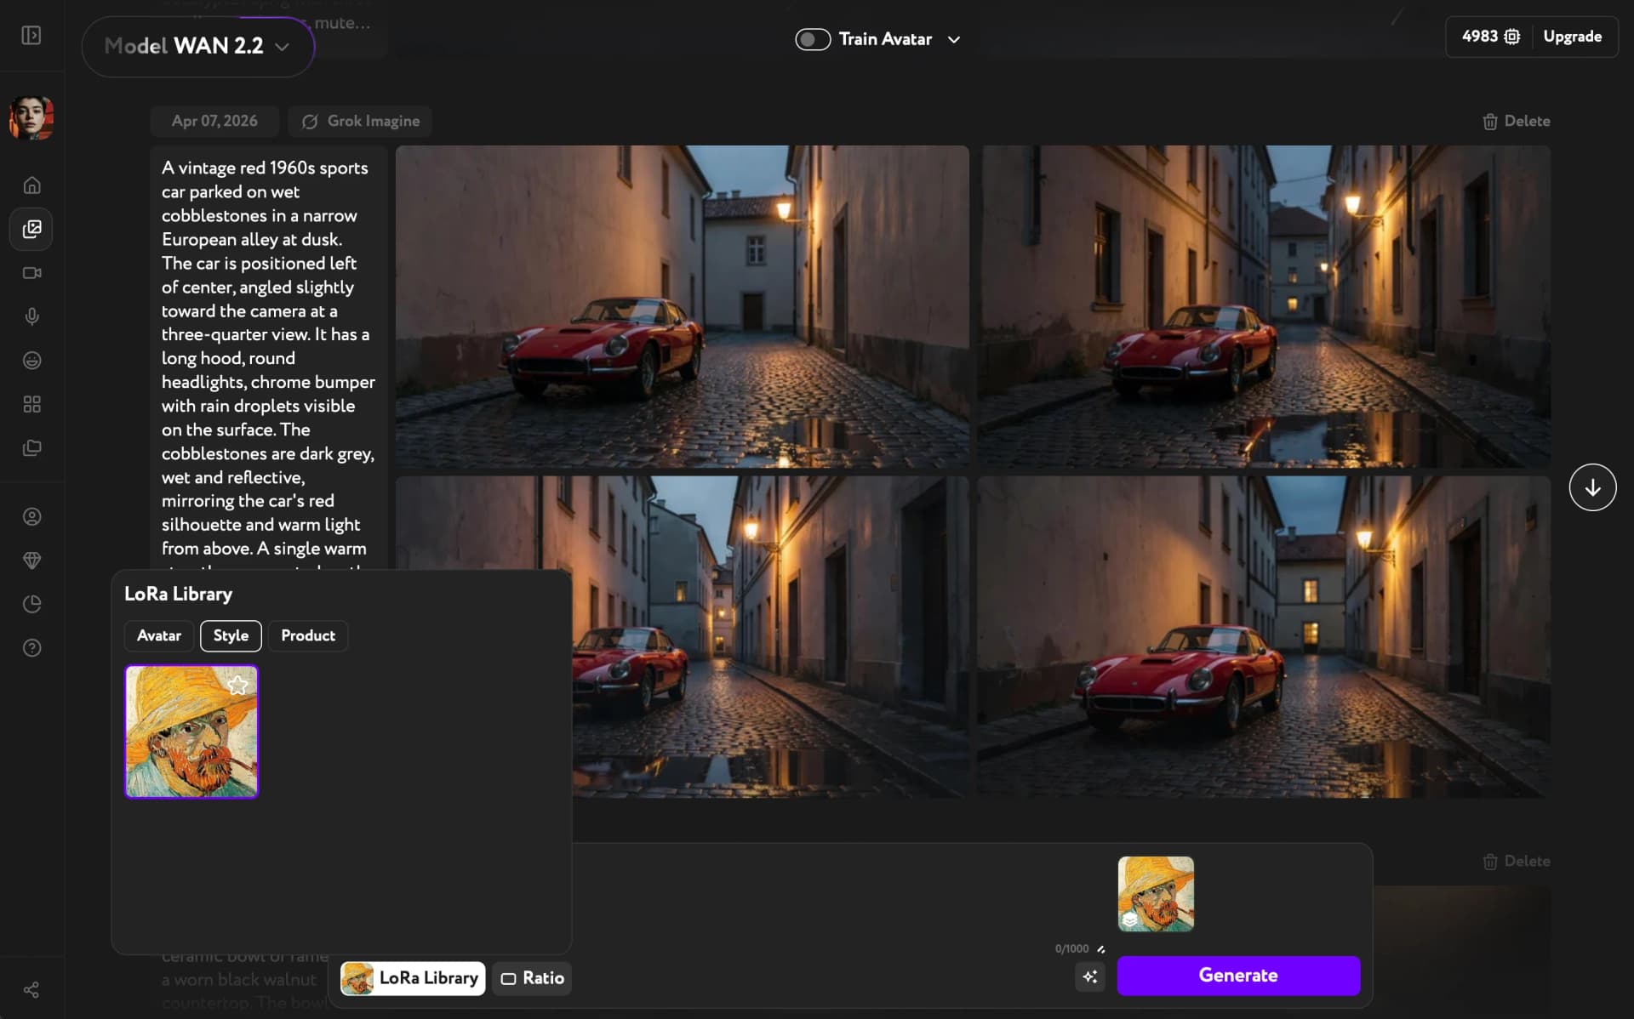Click the enhance prompt sparkle icon
1634x1019 pixels.
pyautogui.click(x=1090, y=976)
